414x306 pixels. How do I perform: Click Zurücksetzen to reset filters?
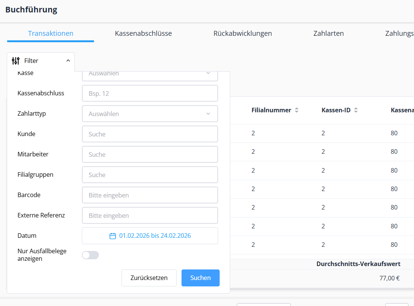pyautogui.click(x=149, y=278)
